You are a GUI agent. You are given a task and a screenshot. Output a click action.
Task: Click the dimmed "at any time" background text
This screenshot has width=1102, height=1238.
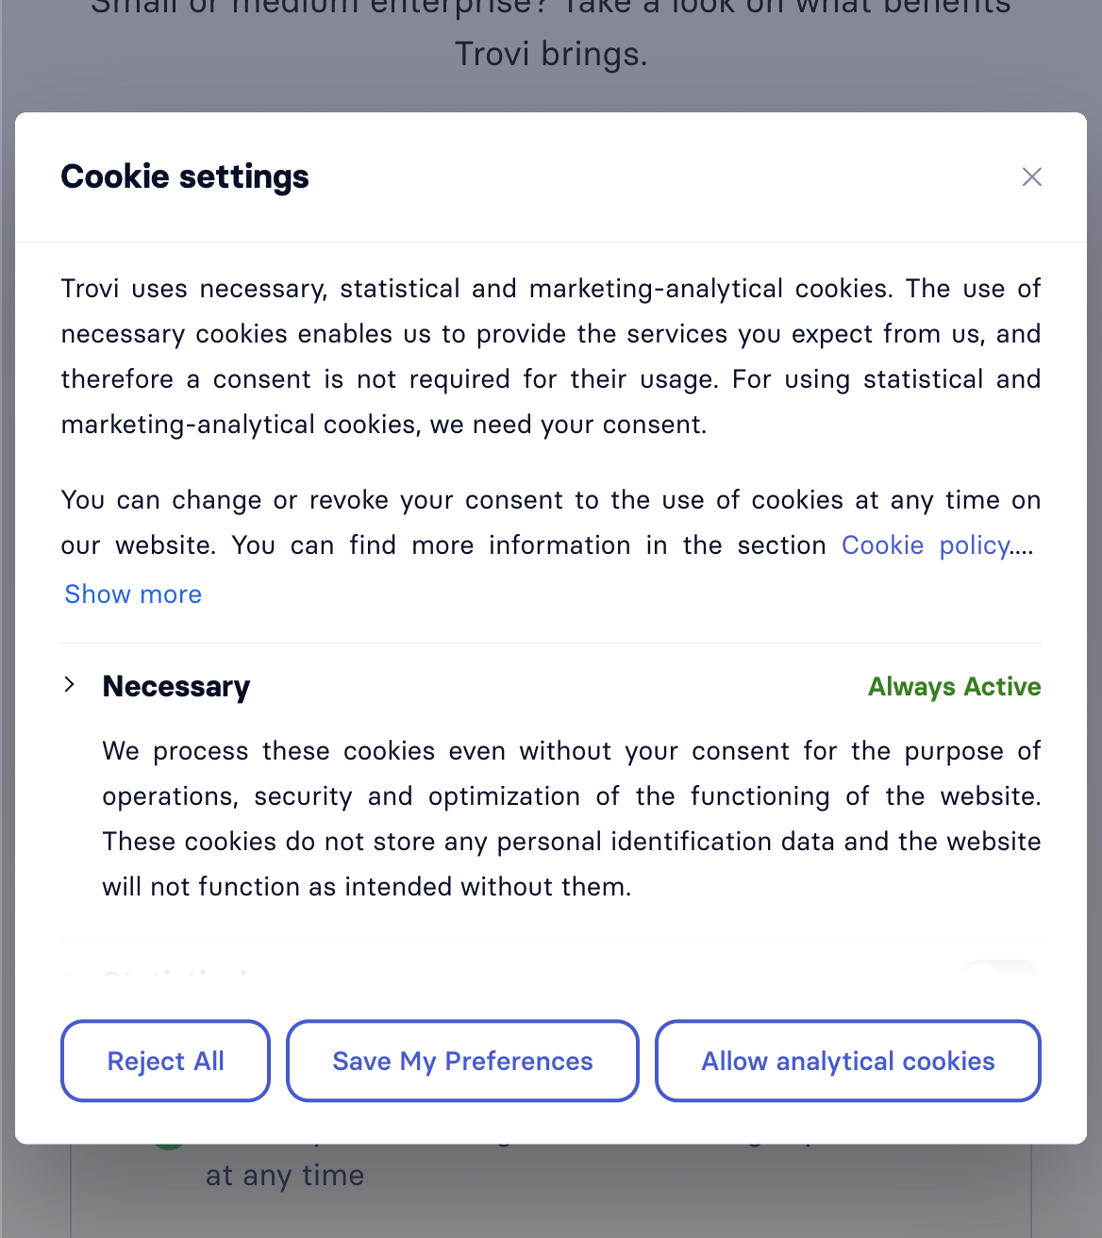point(285,1176)
